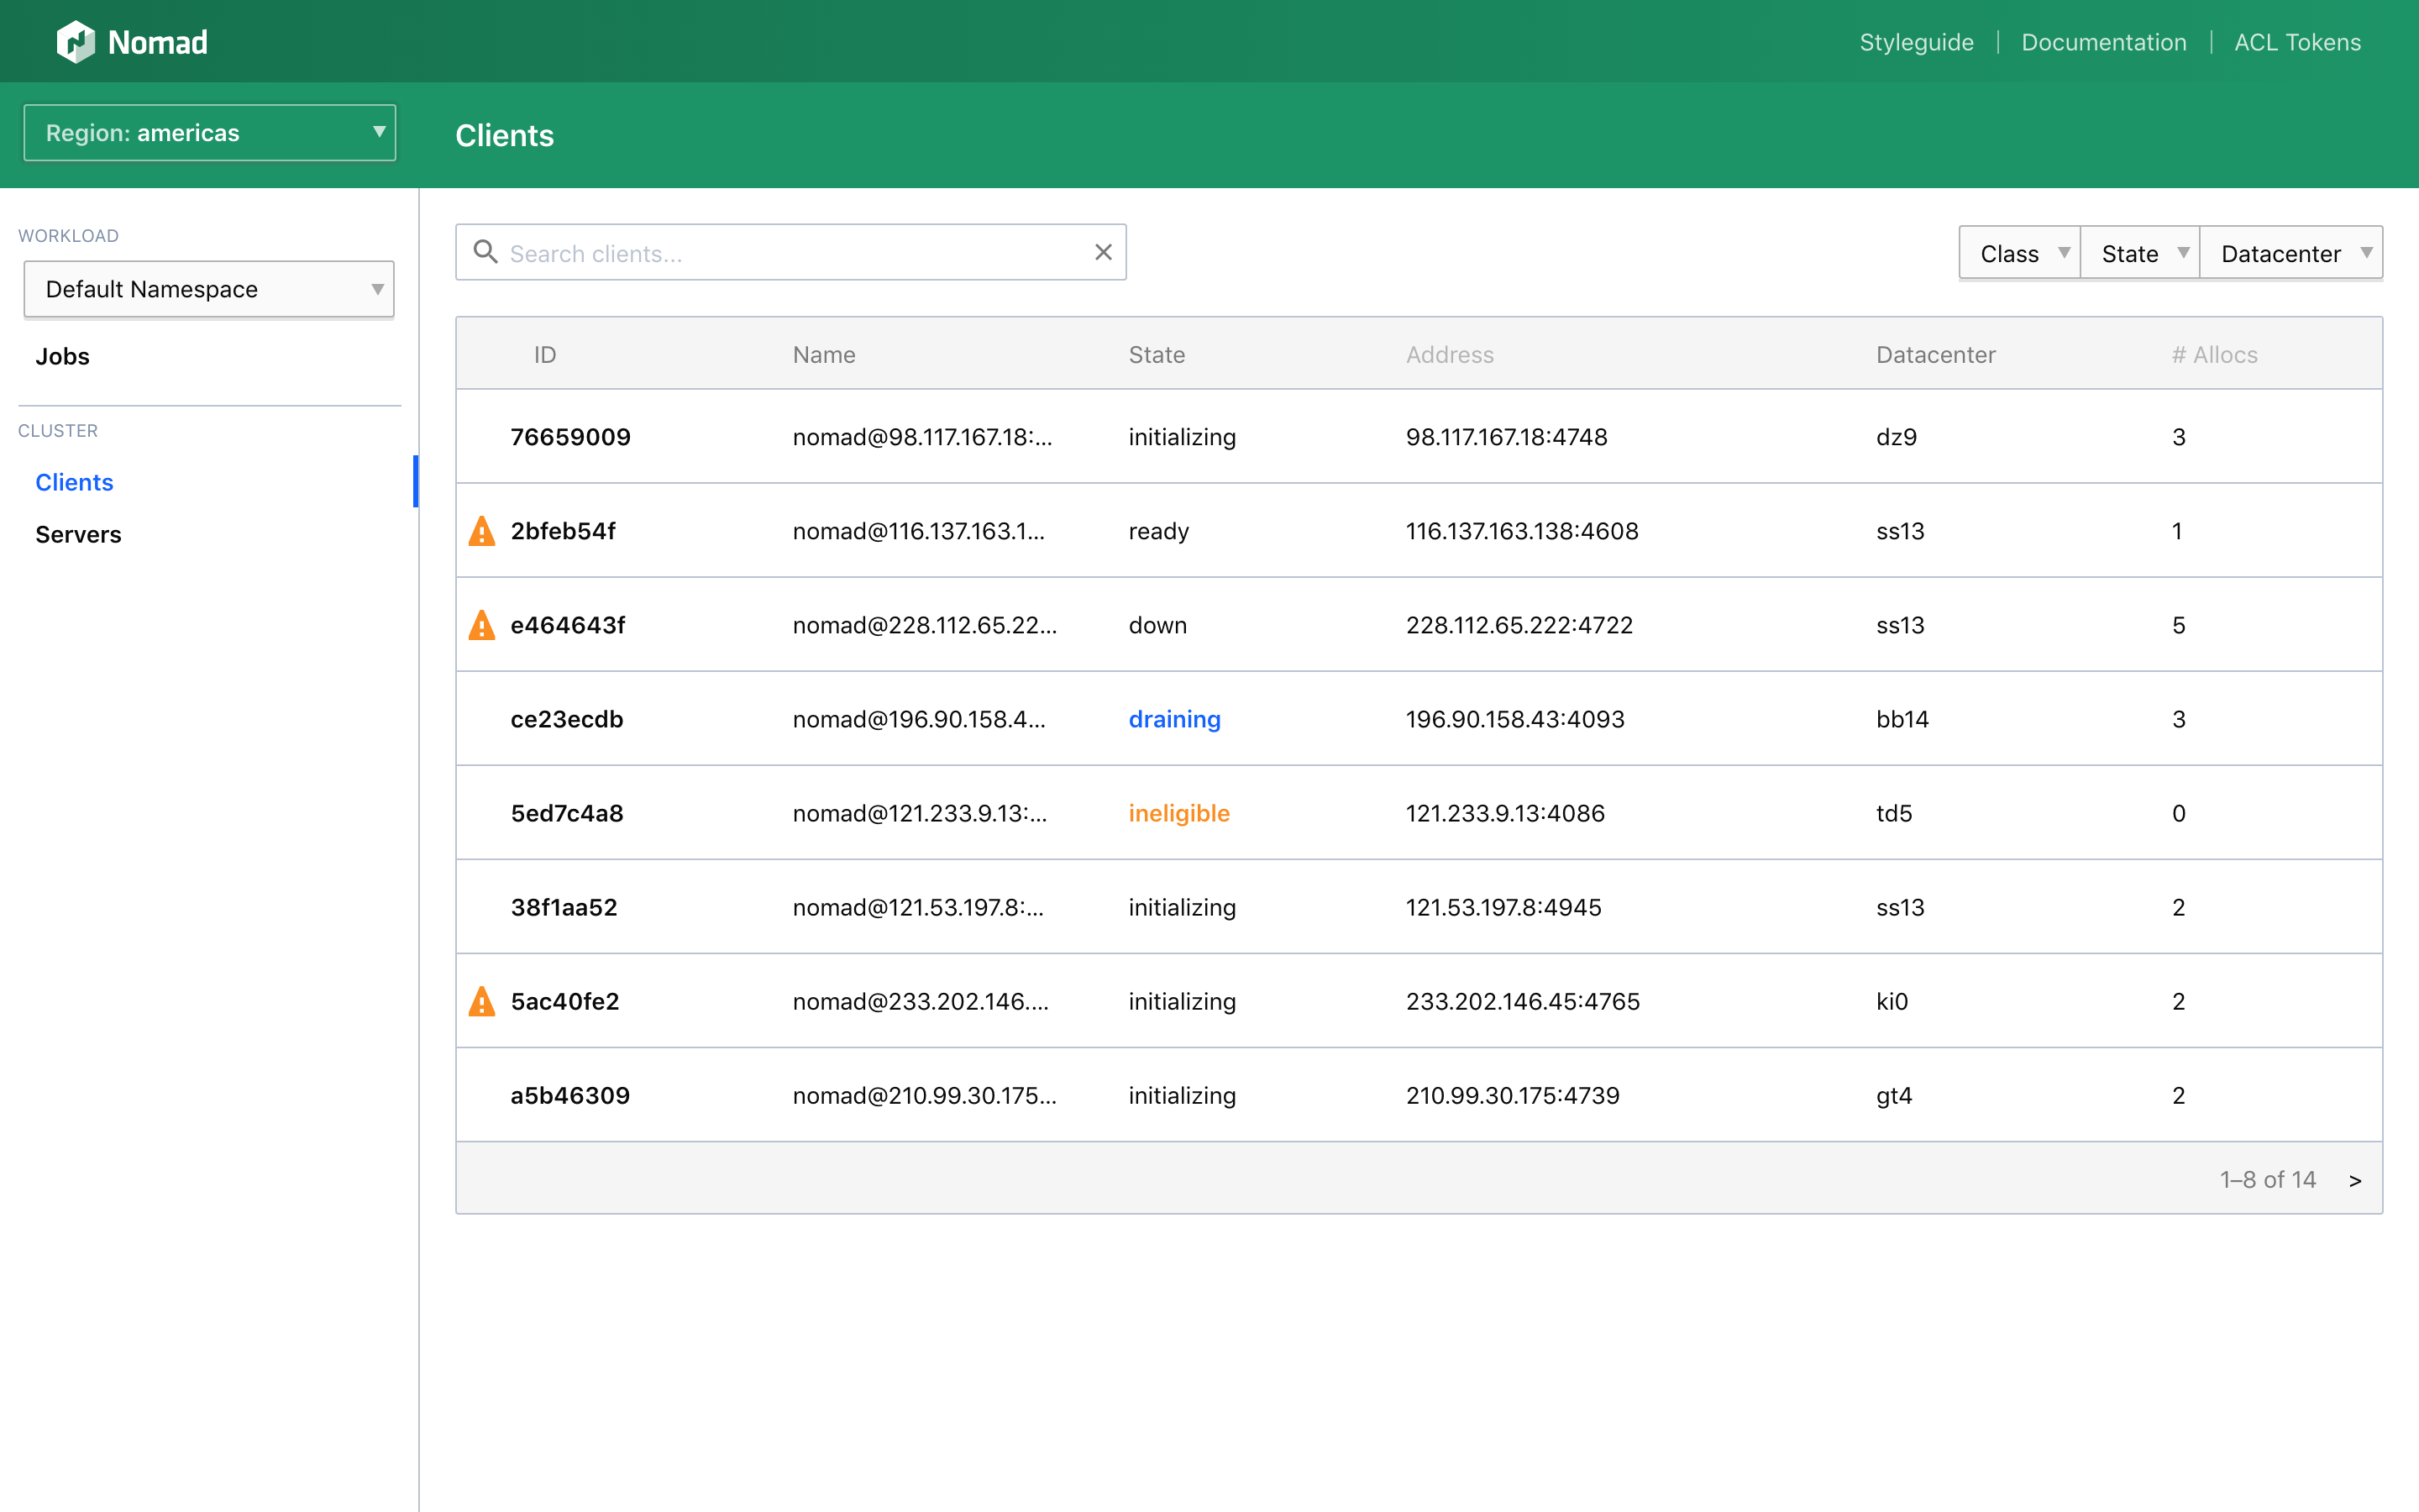This screenshot has height=1512, width=2419.
Task: Select Clients in the sidebar
Action: pyautogui.click(x=74, y=482)
